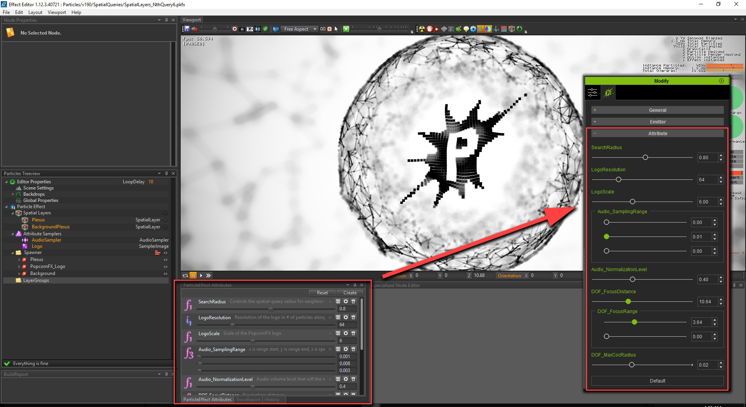Screen dimensions: 746x407
Task: Click the save floppy icon in viewport toolbar
Action: click(187, 29)
